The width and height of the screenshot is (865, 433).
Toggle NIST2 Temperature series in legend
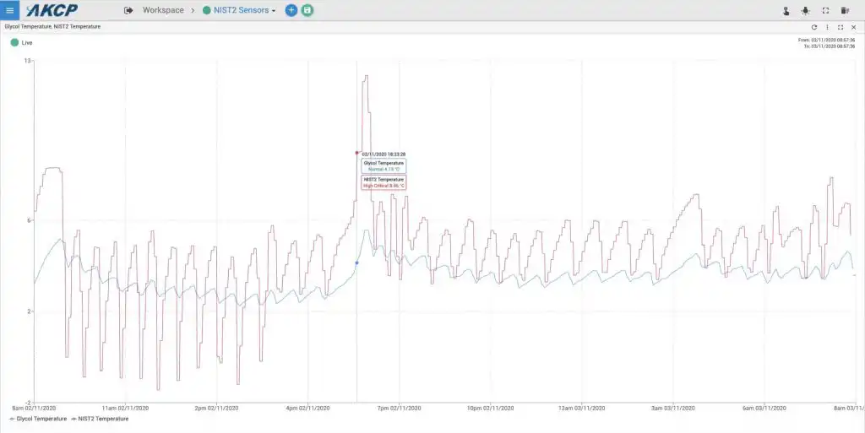tap(100, 419)
